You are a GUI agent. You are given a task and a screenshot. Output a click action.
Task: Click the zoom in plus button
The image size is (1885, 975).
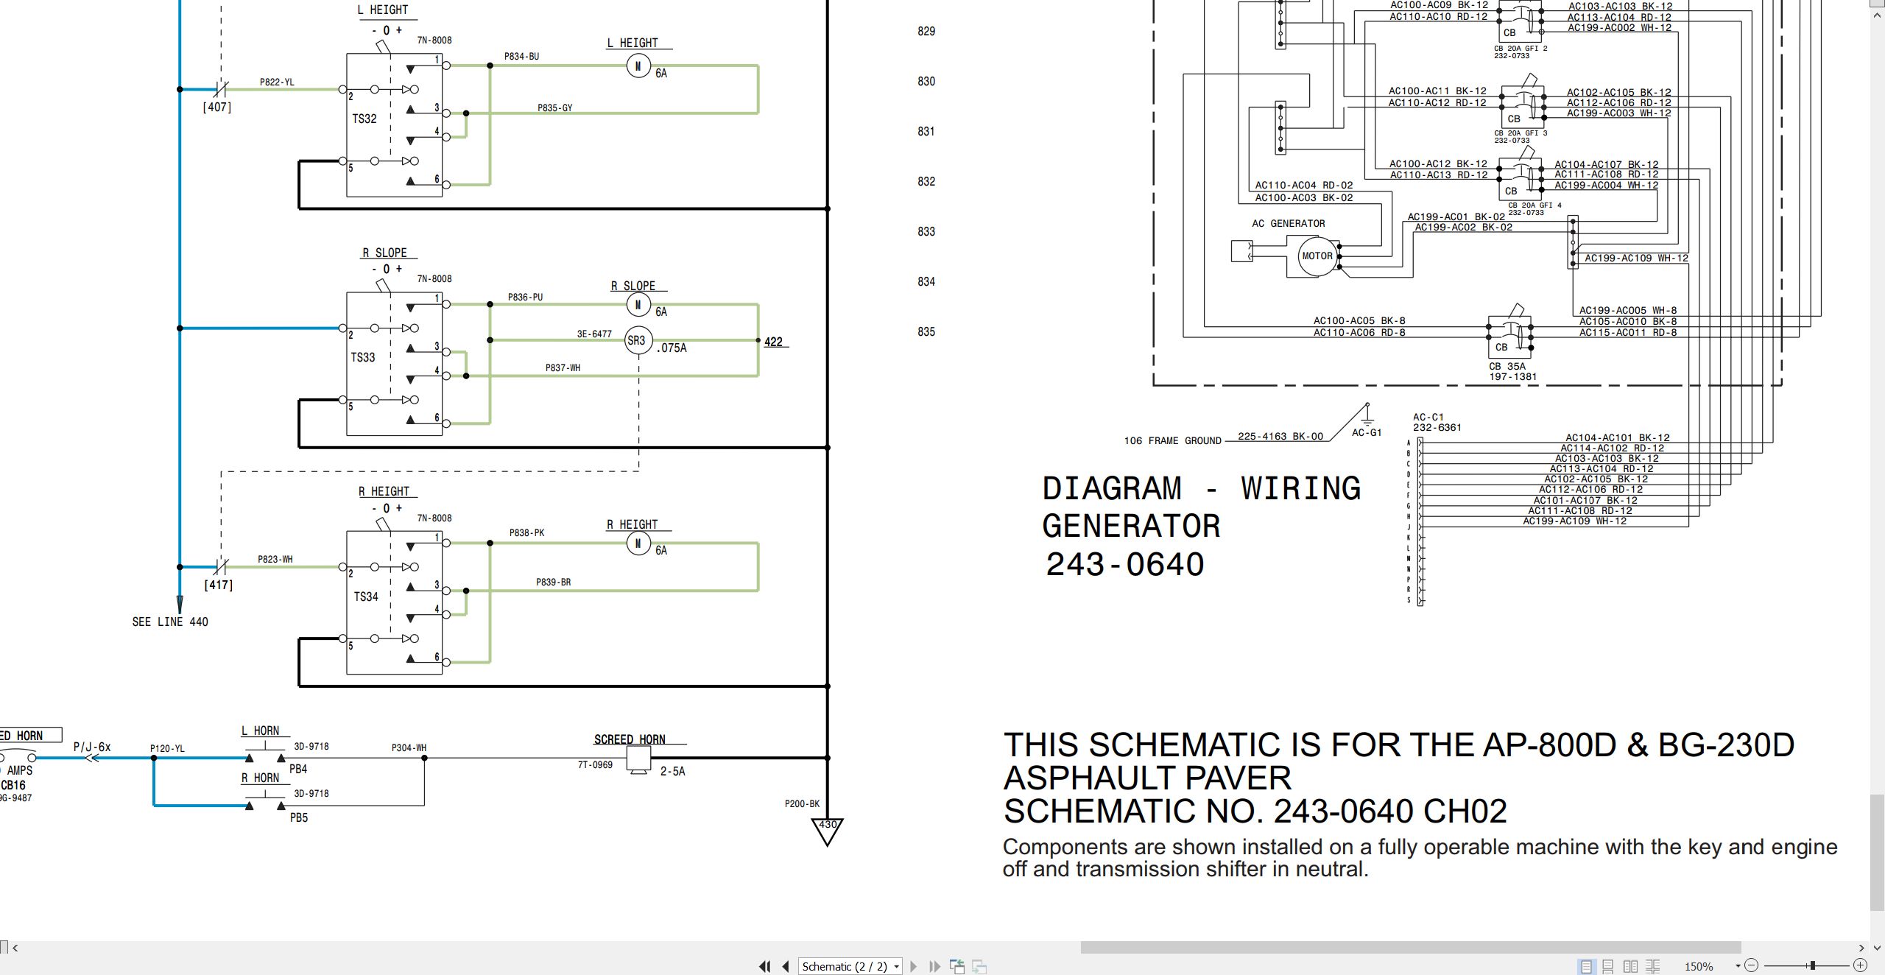1860,965
